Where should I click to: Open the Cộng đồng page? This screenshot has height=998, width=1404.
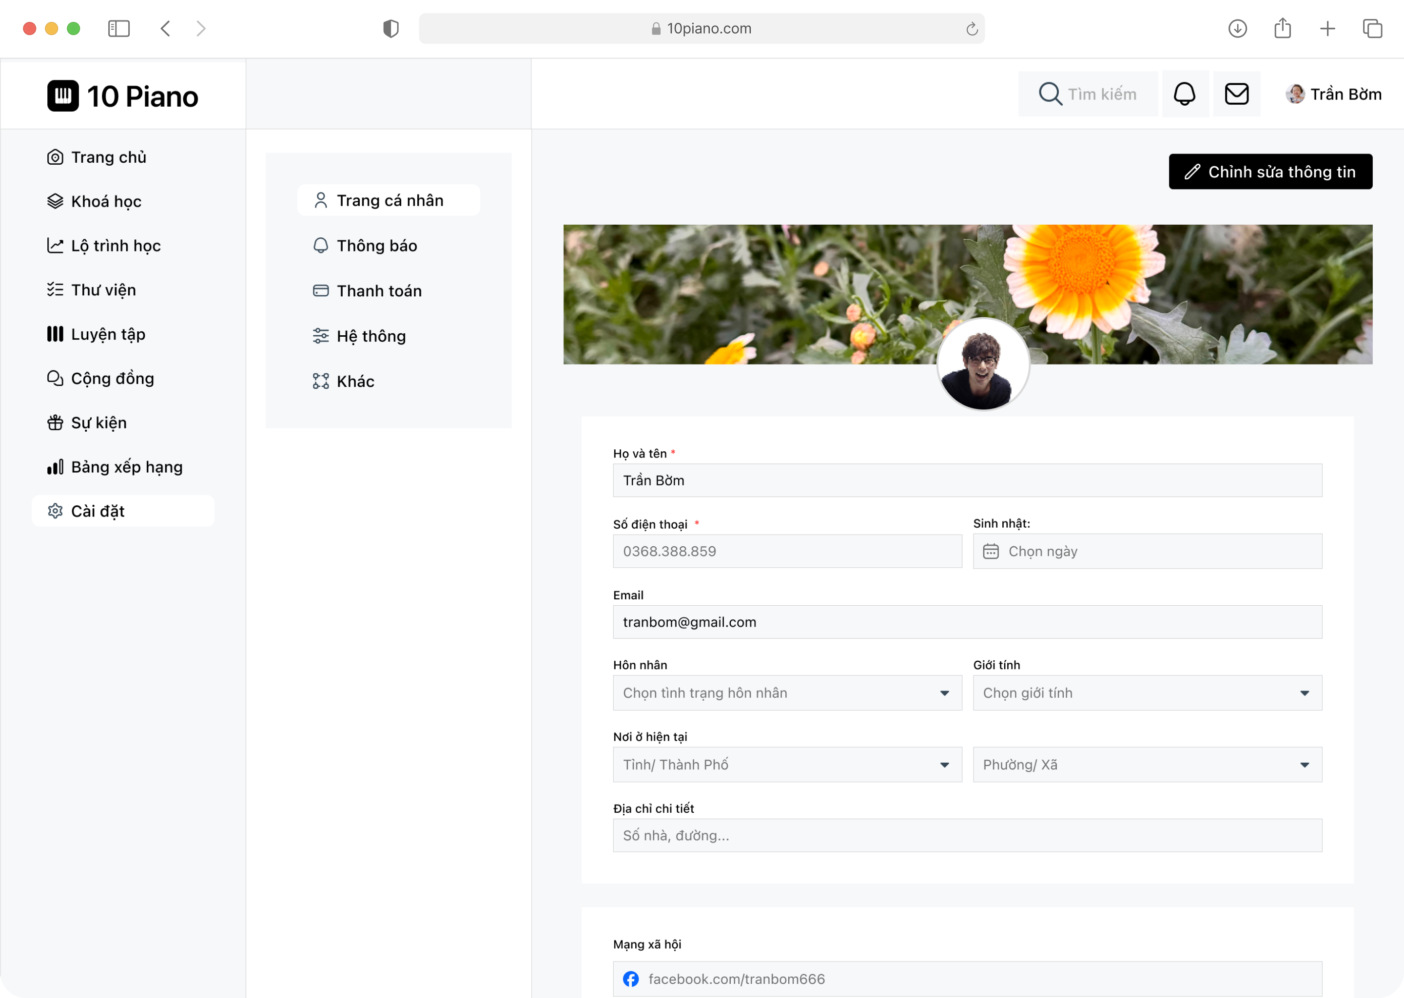112,378
